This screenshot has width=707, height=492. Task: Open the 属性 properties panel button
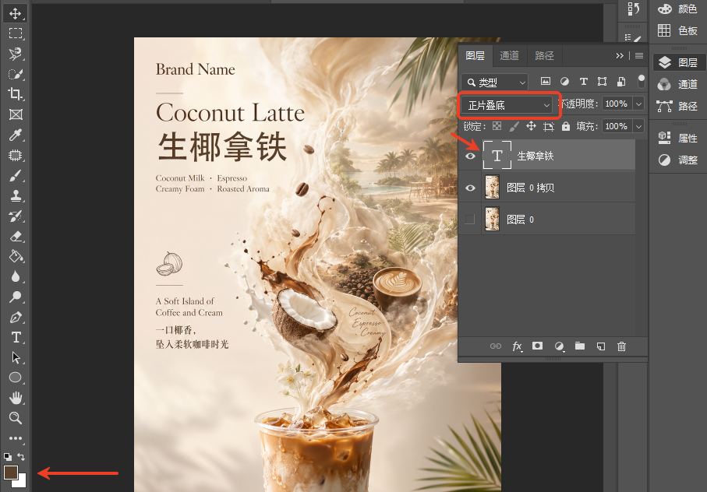677,138
